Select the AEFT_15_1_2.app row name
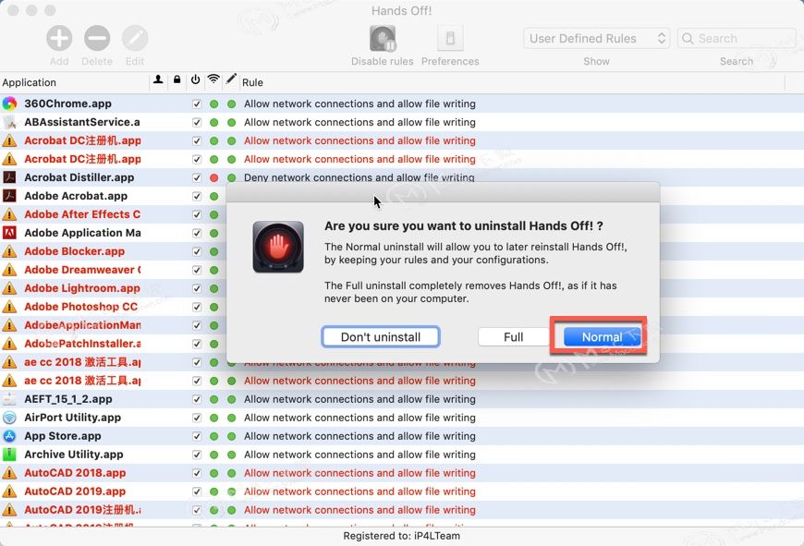804x546 pixels. 68,399
